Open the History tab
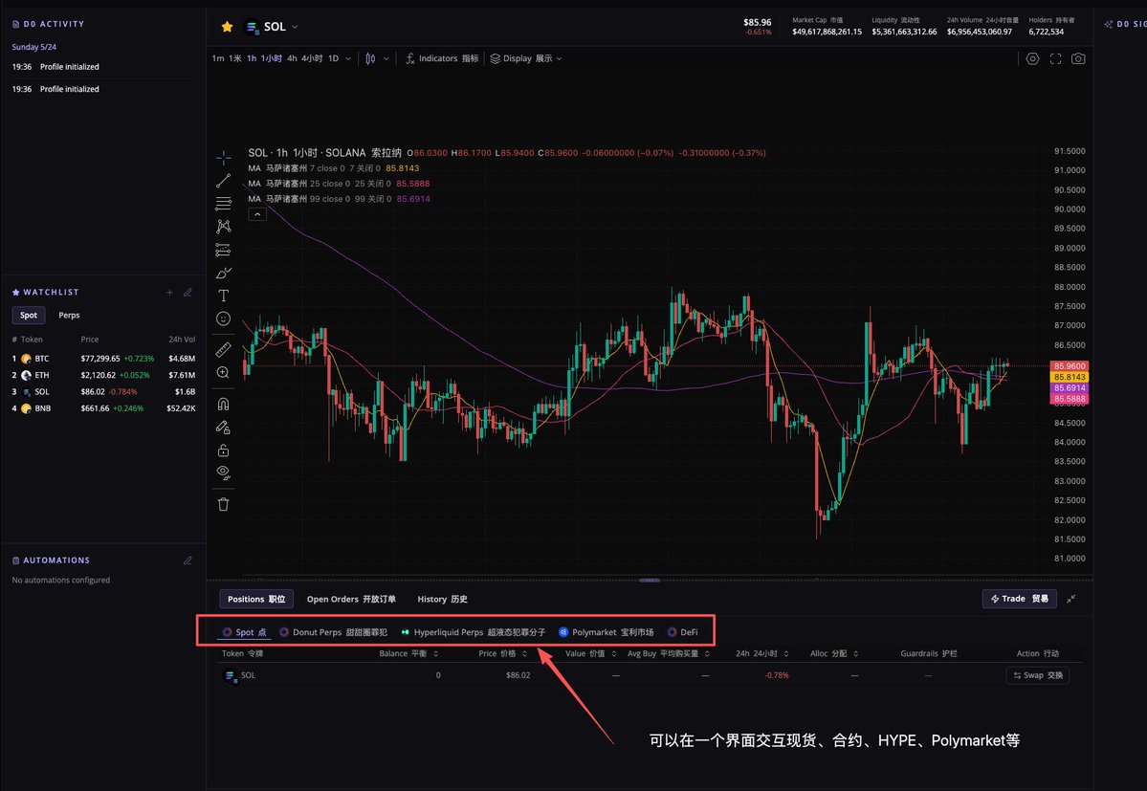Viewport: 1147px width, 791px height. click(442, 599)
